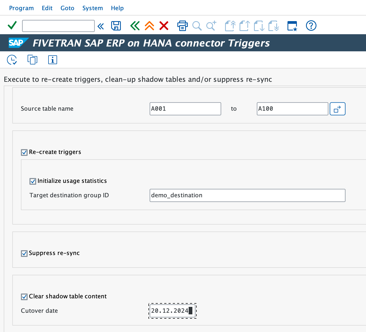
Task: Click the Save diskette icon
Action: (x=116, y=26)
